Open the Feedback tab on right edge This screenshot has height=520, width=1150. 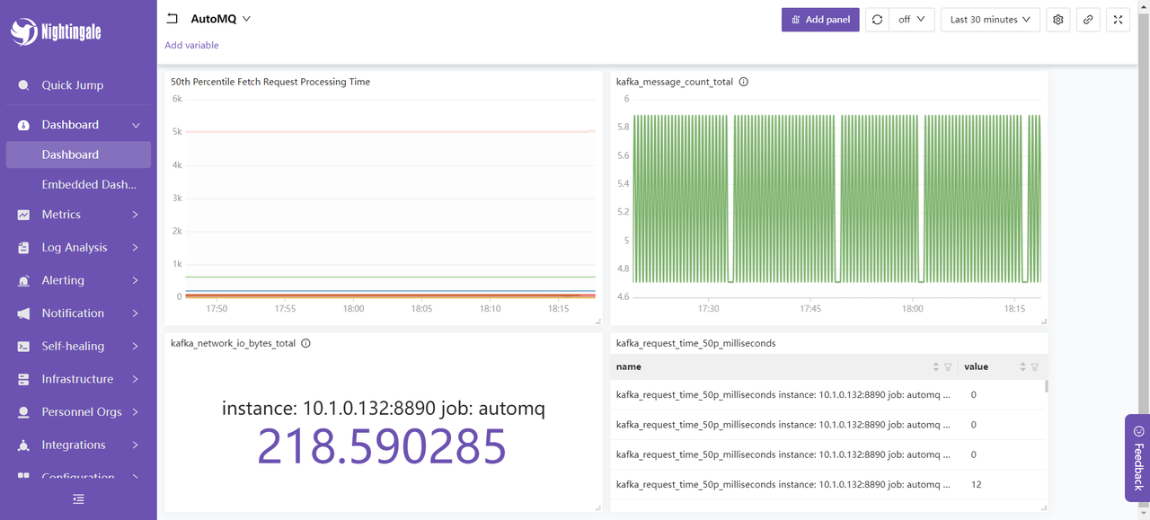tap(1137, 458)
